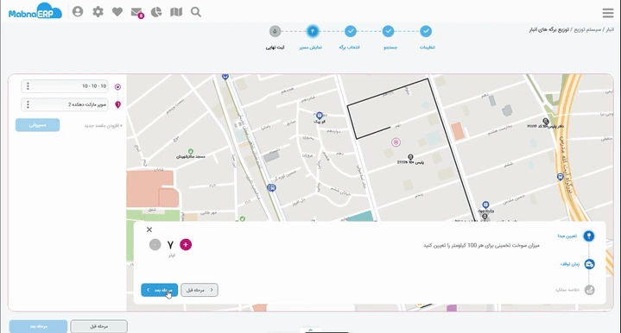This screenshot has height=333, width=621.
Task: Decrease fuel amount with minus button
Action: pyautogui.click(x=155, y=245)
